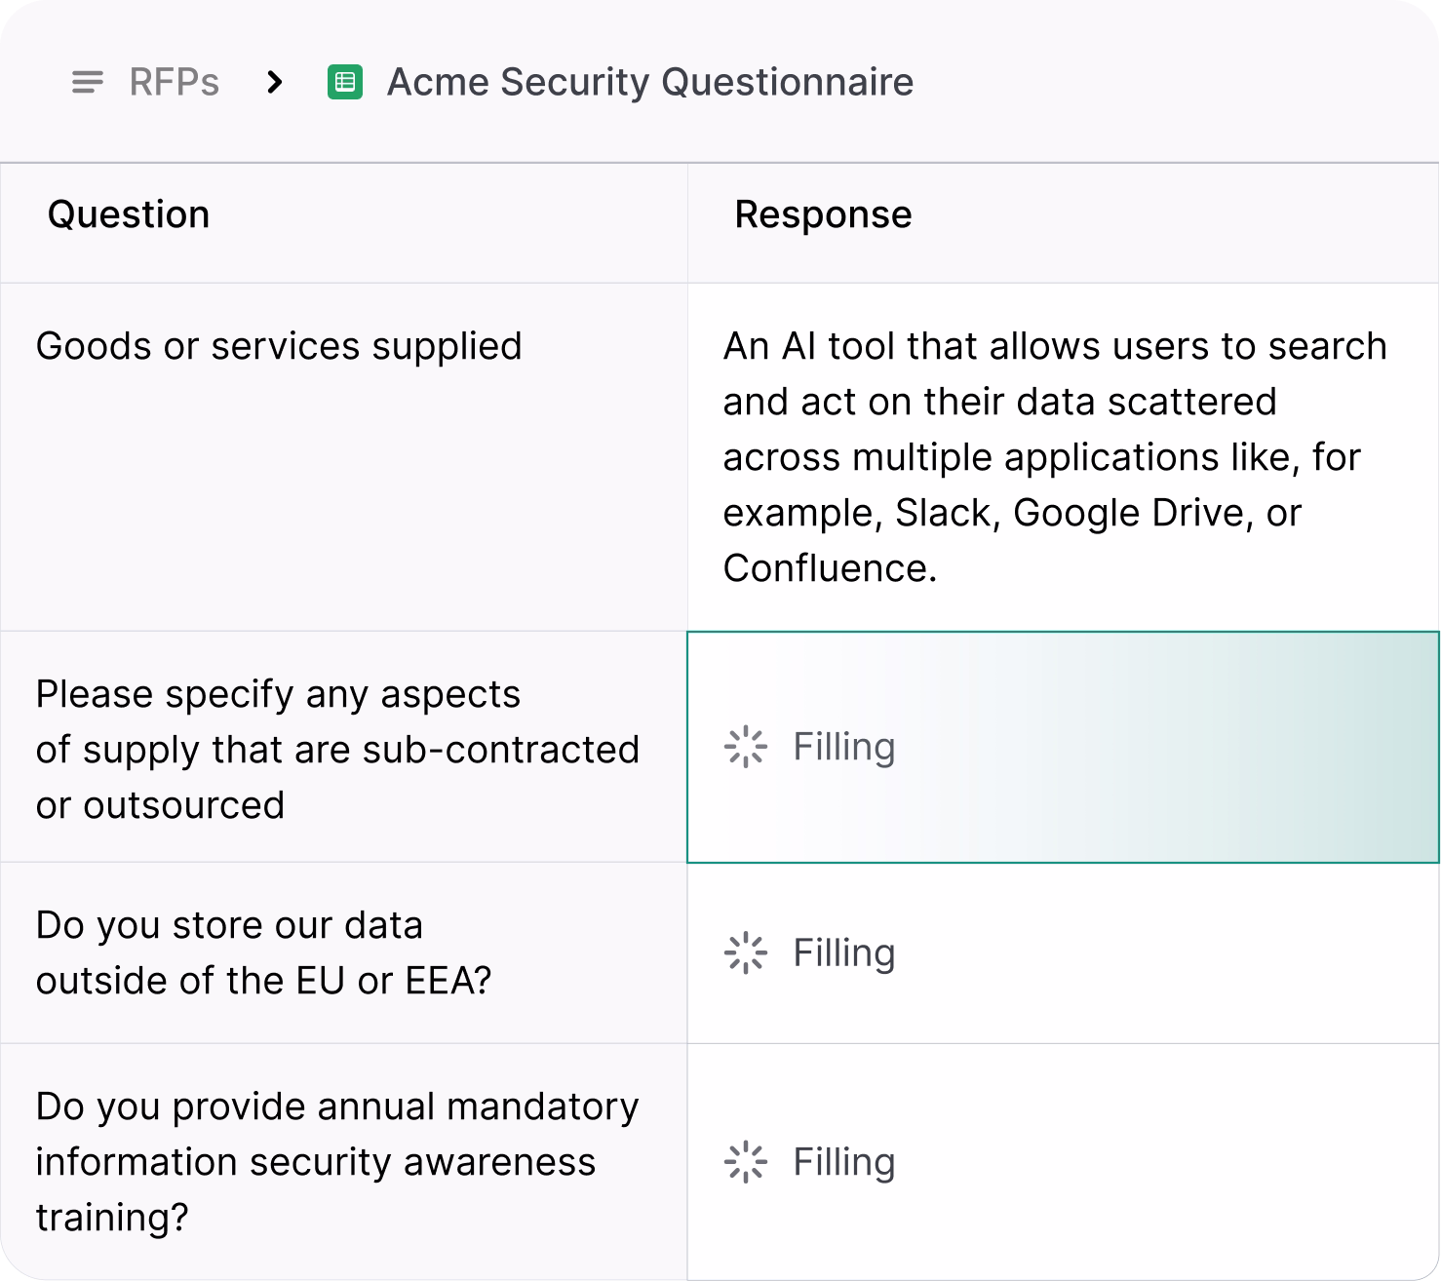Click the loading spinner in the EU/EEA row

(x=746, y=953)
